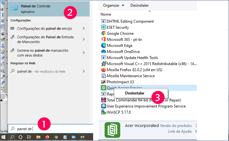Select the Zoom magnifier tool
Viewport: 229px width, 141px height.
pos(3,71)
